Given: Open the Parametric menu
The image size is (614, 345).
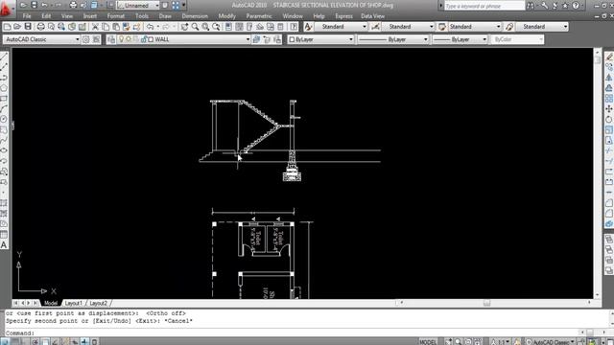Looking at the screenshot, I should pyautogui.click(x=259, y=16).
